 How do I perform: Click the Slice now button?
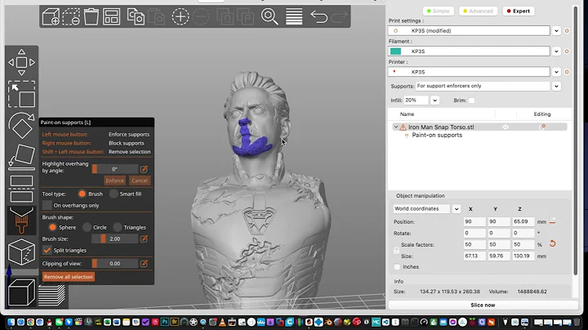(483, 305)
